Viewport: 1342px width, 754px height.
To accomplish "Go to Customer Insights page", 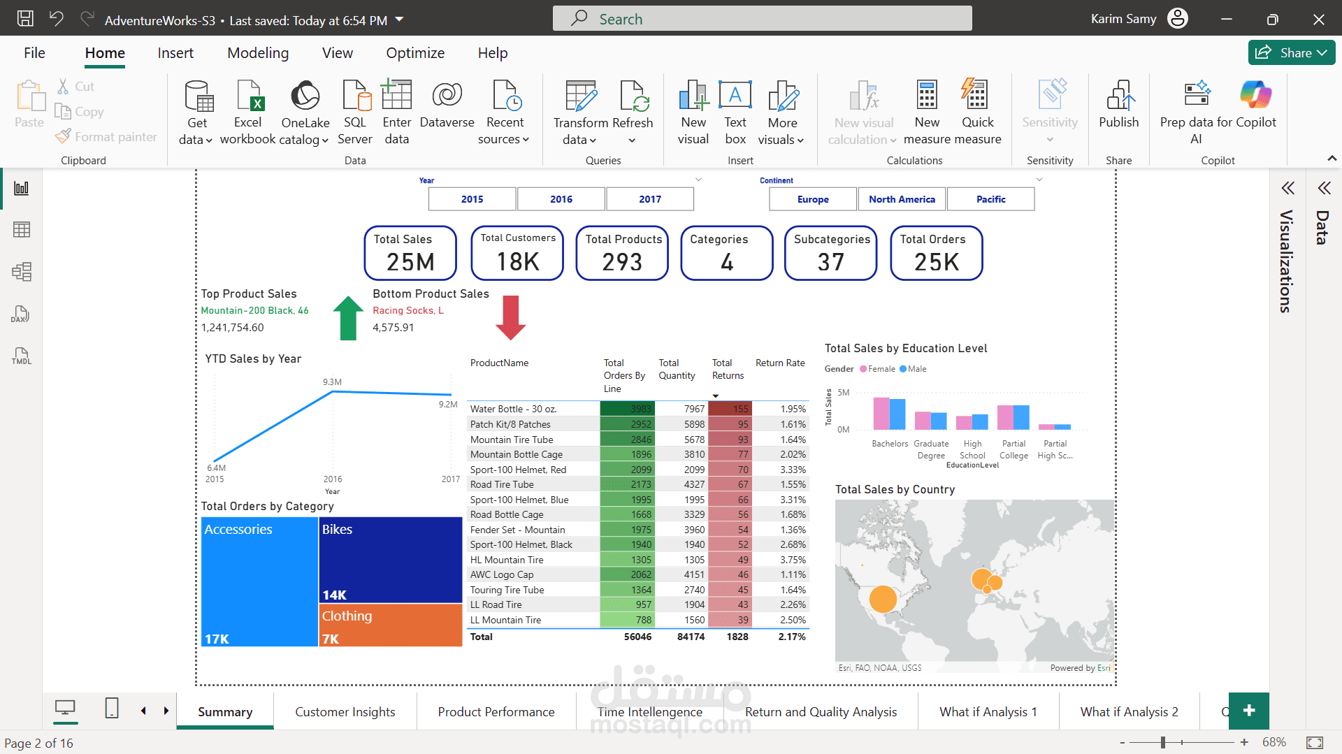I will pyautogui.click(x=345, y=711).
